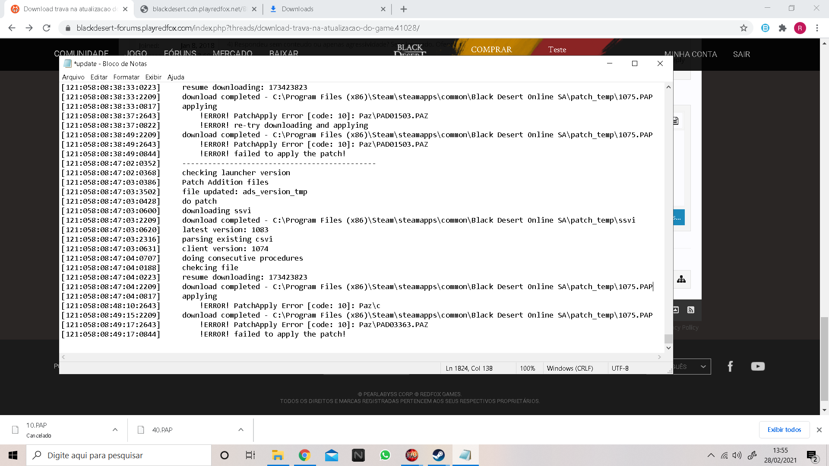Image resolution: width=829 pixels, height=466 pixels.
Task: Click the COMPRAR link in site header
Action: (x=491, y=50)
